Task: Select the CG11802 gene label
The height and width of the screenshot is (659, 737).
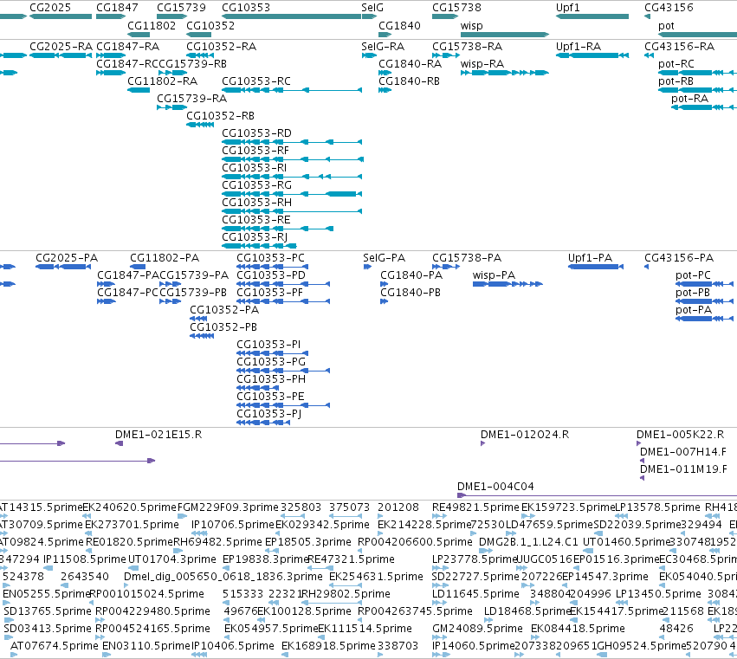Action: pos(152,25)
